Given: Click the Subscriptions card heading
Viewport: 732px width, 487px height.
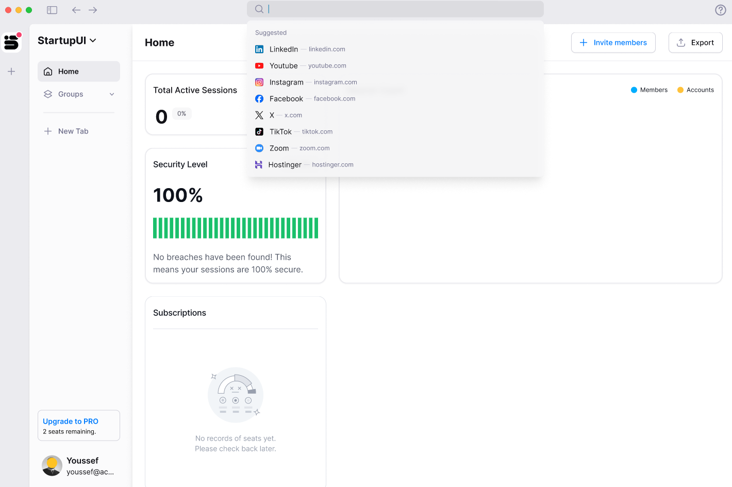Looking at the screenshot, I should click(x=179, y=313).
